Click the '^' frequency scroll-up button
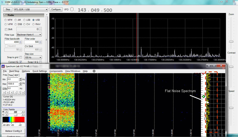Viewport: 238px width, 137px height. point(19,92)
